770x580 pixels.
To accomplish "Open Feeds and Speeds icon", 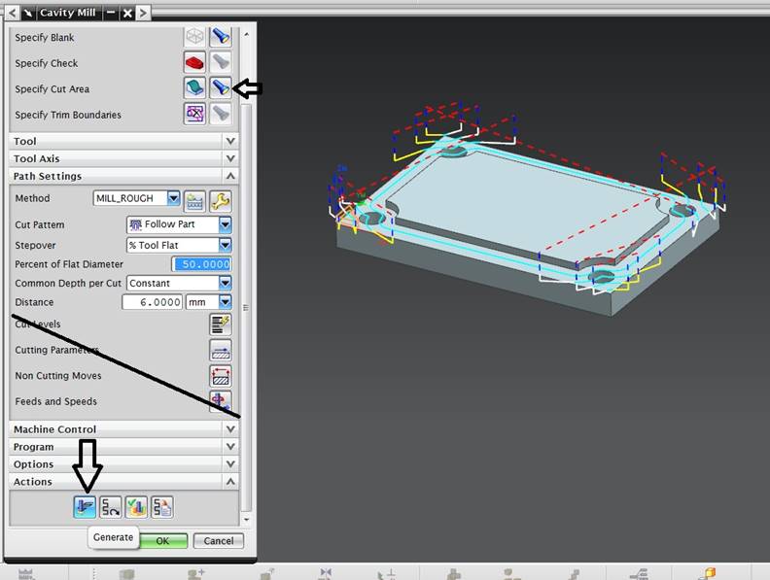I will coord(221,402).
